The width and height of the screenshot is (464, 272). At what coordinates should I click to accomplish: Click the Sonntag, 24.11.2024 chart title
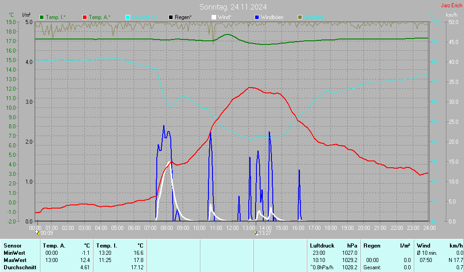click(233, 7)
